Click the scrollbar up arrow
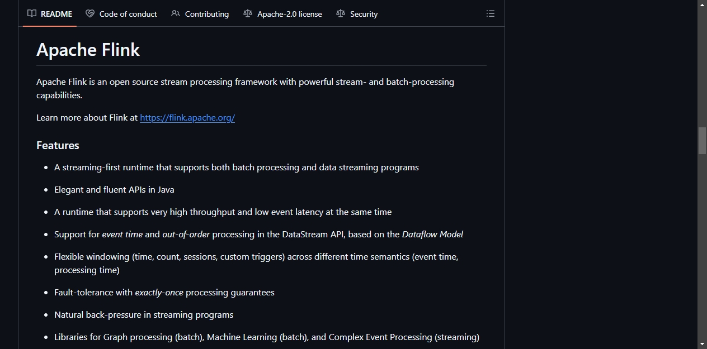Viewport: 707px width, 349px height. 702,4
